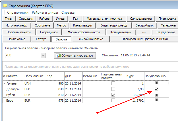This screenshot has height=121, width=178.
Task: Toggle national currency checkbox for Рубли
Action: (113, 95)
